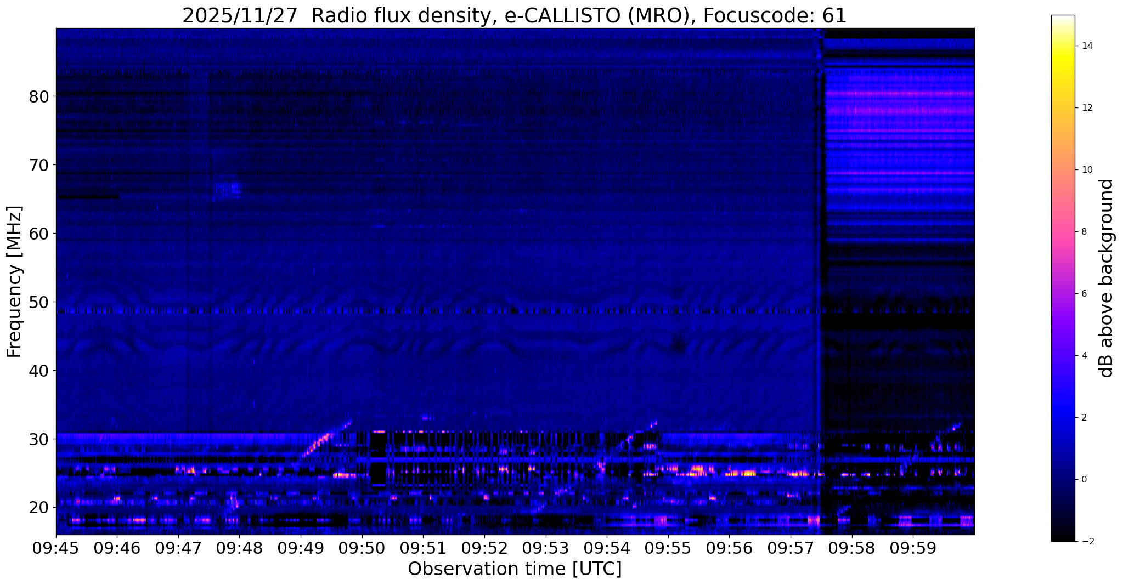
Task: Click the 'dB above background' colorbar label
Action: (1107, 278)
